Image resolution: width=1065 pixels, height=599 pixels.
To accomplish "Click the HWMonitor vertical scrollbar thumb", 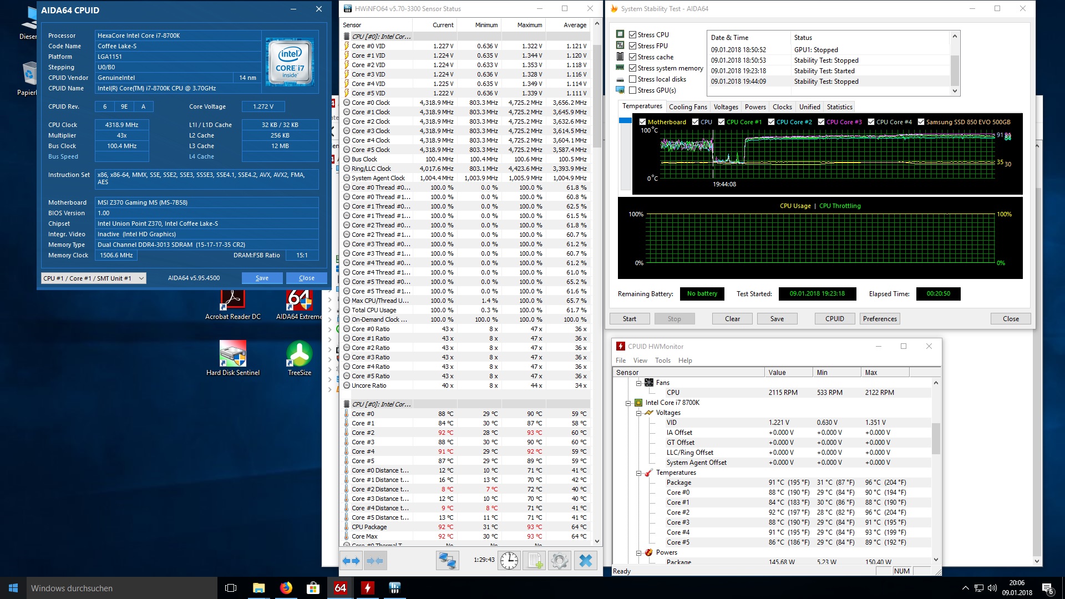I will pos(936,438).
